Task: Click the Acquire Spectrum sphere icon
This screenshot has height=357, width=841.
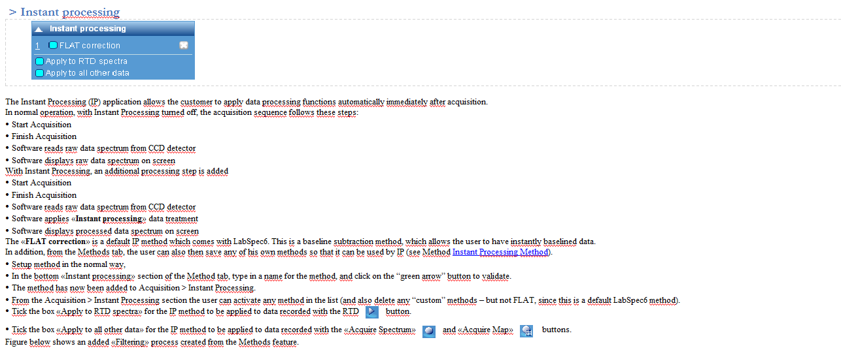Action: tap(429, 331)
